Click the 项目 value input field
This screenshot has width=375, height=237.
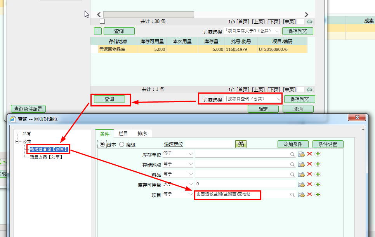(241, 194)
